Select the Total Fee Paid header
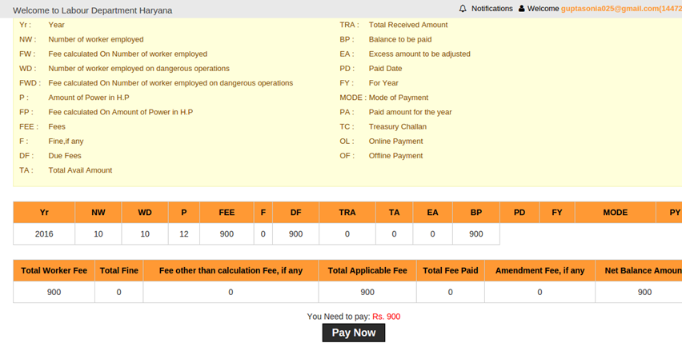Viewport: 682px width, 347px height. pyautogui.click(x=450, y=271)
